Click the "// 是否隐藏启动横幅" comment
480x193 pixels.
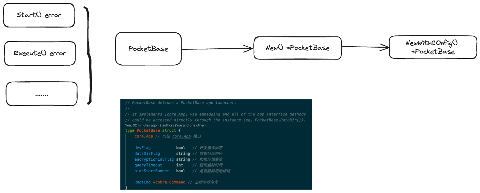tap(211, 171)
